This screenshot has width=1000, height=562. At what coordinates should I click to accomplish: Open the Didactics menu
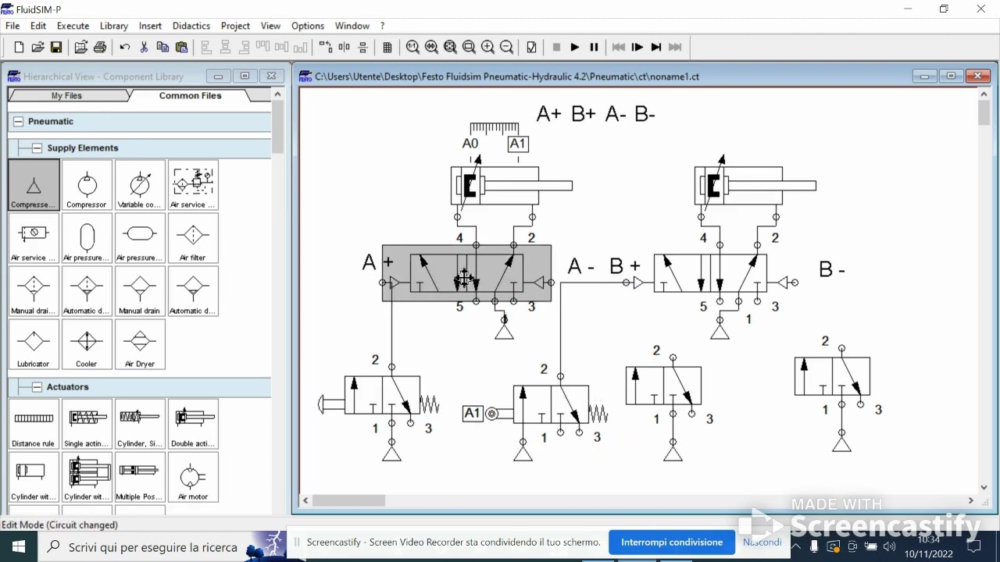(191, 26)
